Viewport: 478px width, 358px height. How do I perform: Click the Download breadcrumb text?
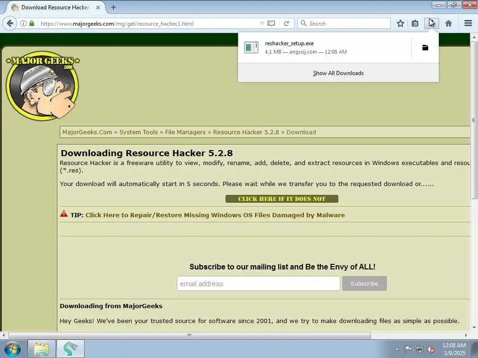[301, 132]
